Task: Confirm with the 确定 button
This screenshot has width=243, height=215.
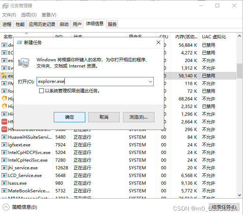Action: (x=70, y=117)
